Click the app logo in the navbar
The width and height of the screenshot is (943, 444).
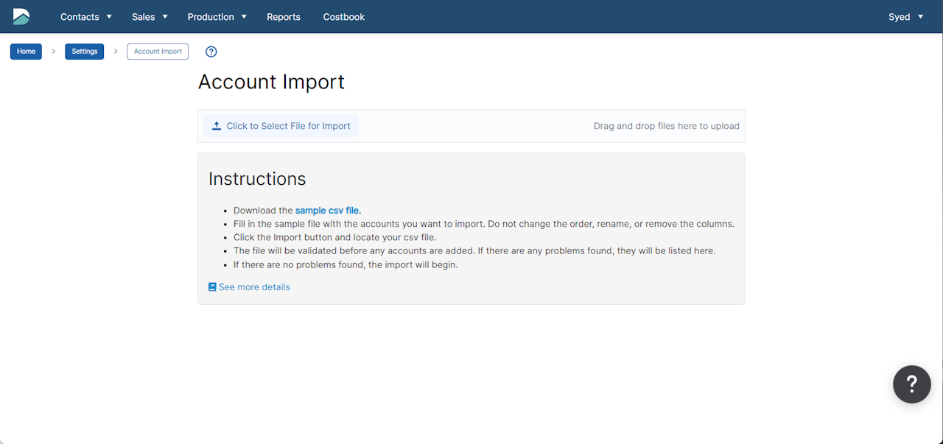click(21, 16)
